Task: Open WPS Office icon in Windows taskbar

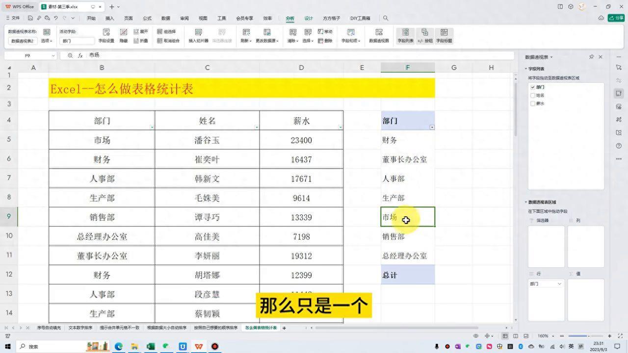Action: (x=199, y=347)
